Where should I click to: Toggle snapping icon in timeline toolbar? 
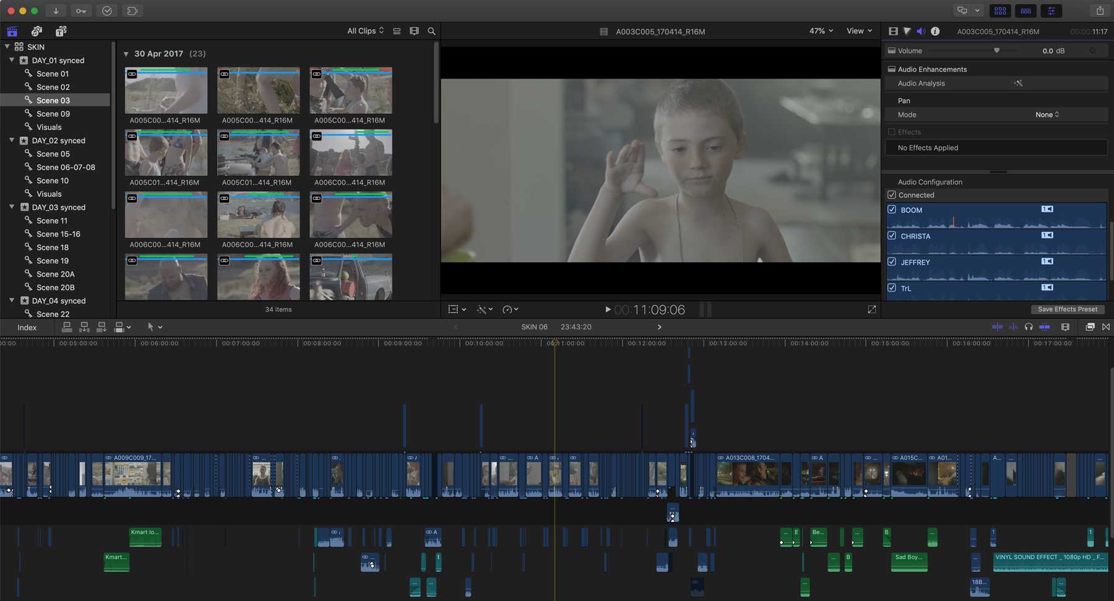point(1044,327)
